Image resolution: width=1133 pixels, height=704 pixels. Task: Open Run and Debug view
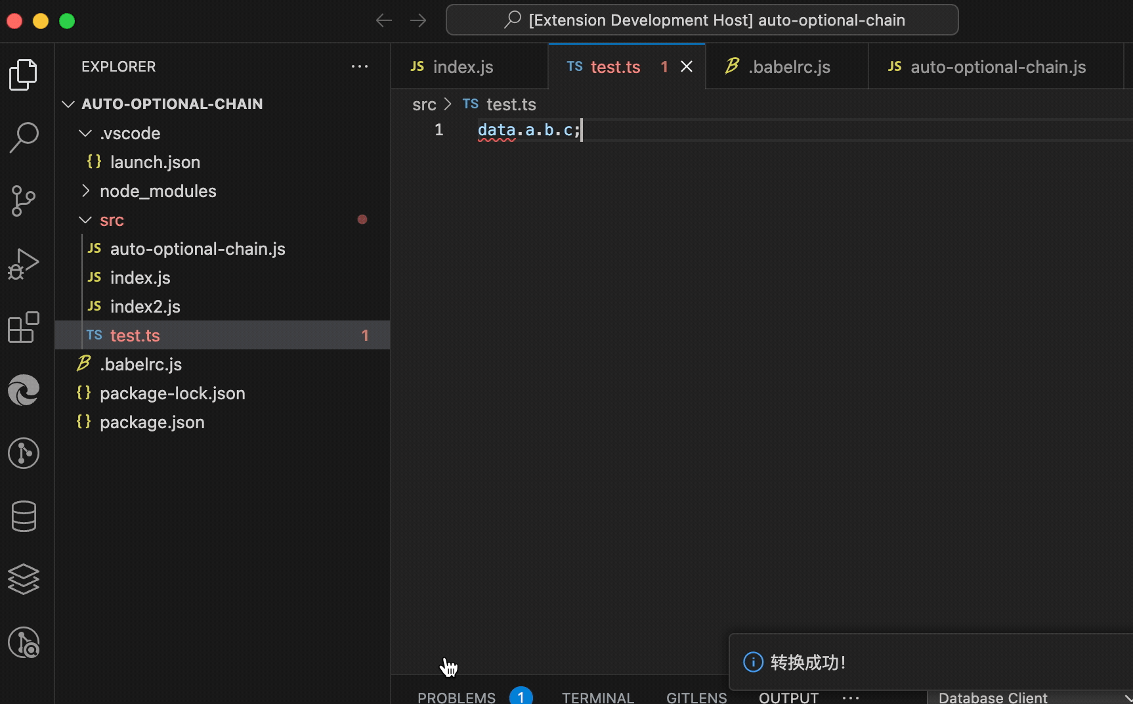(x=24, y=264)
